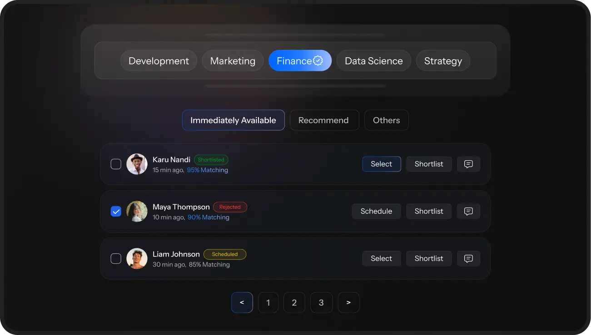Go to previous page with left arrow

tap(242, 303)
